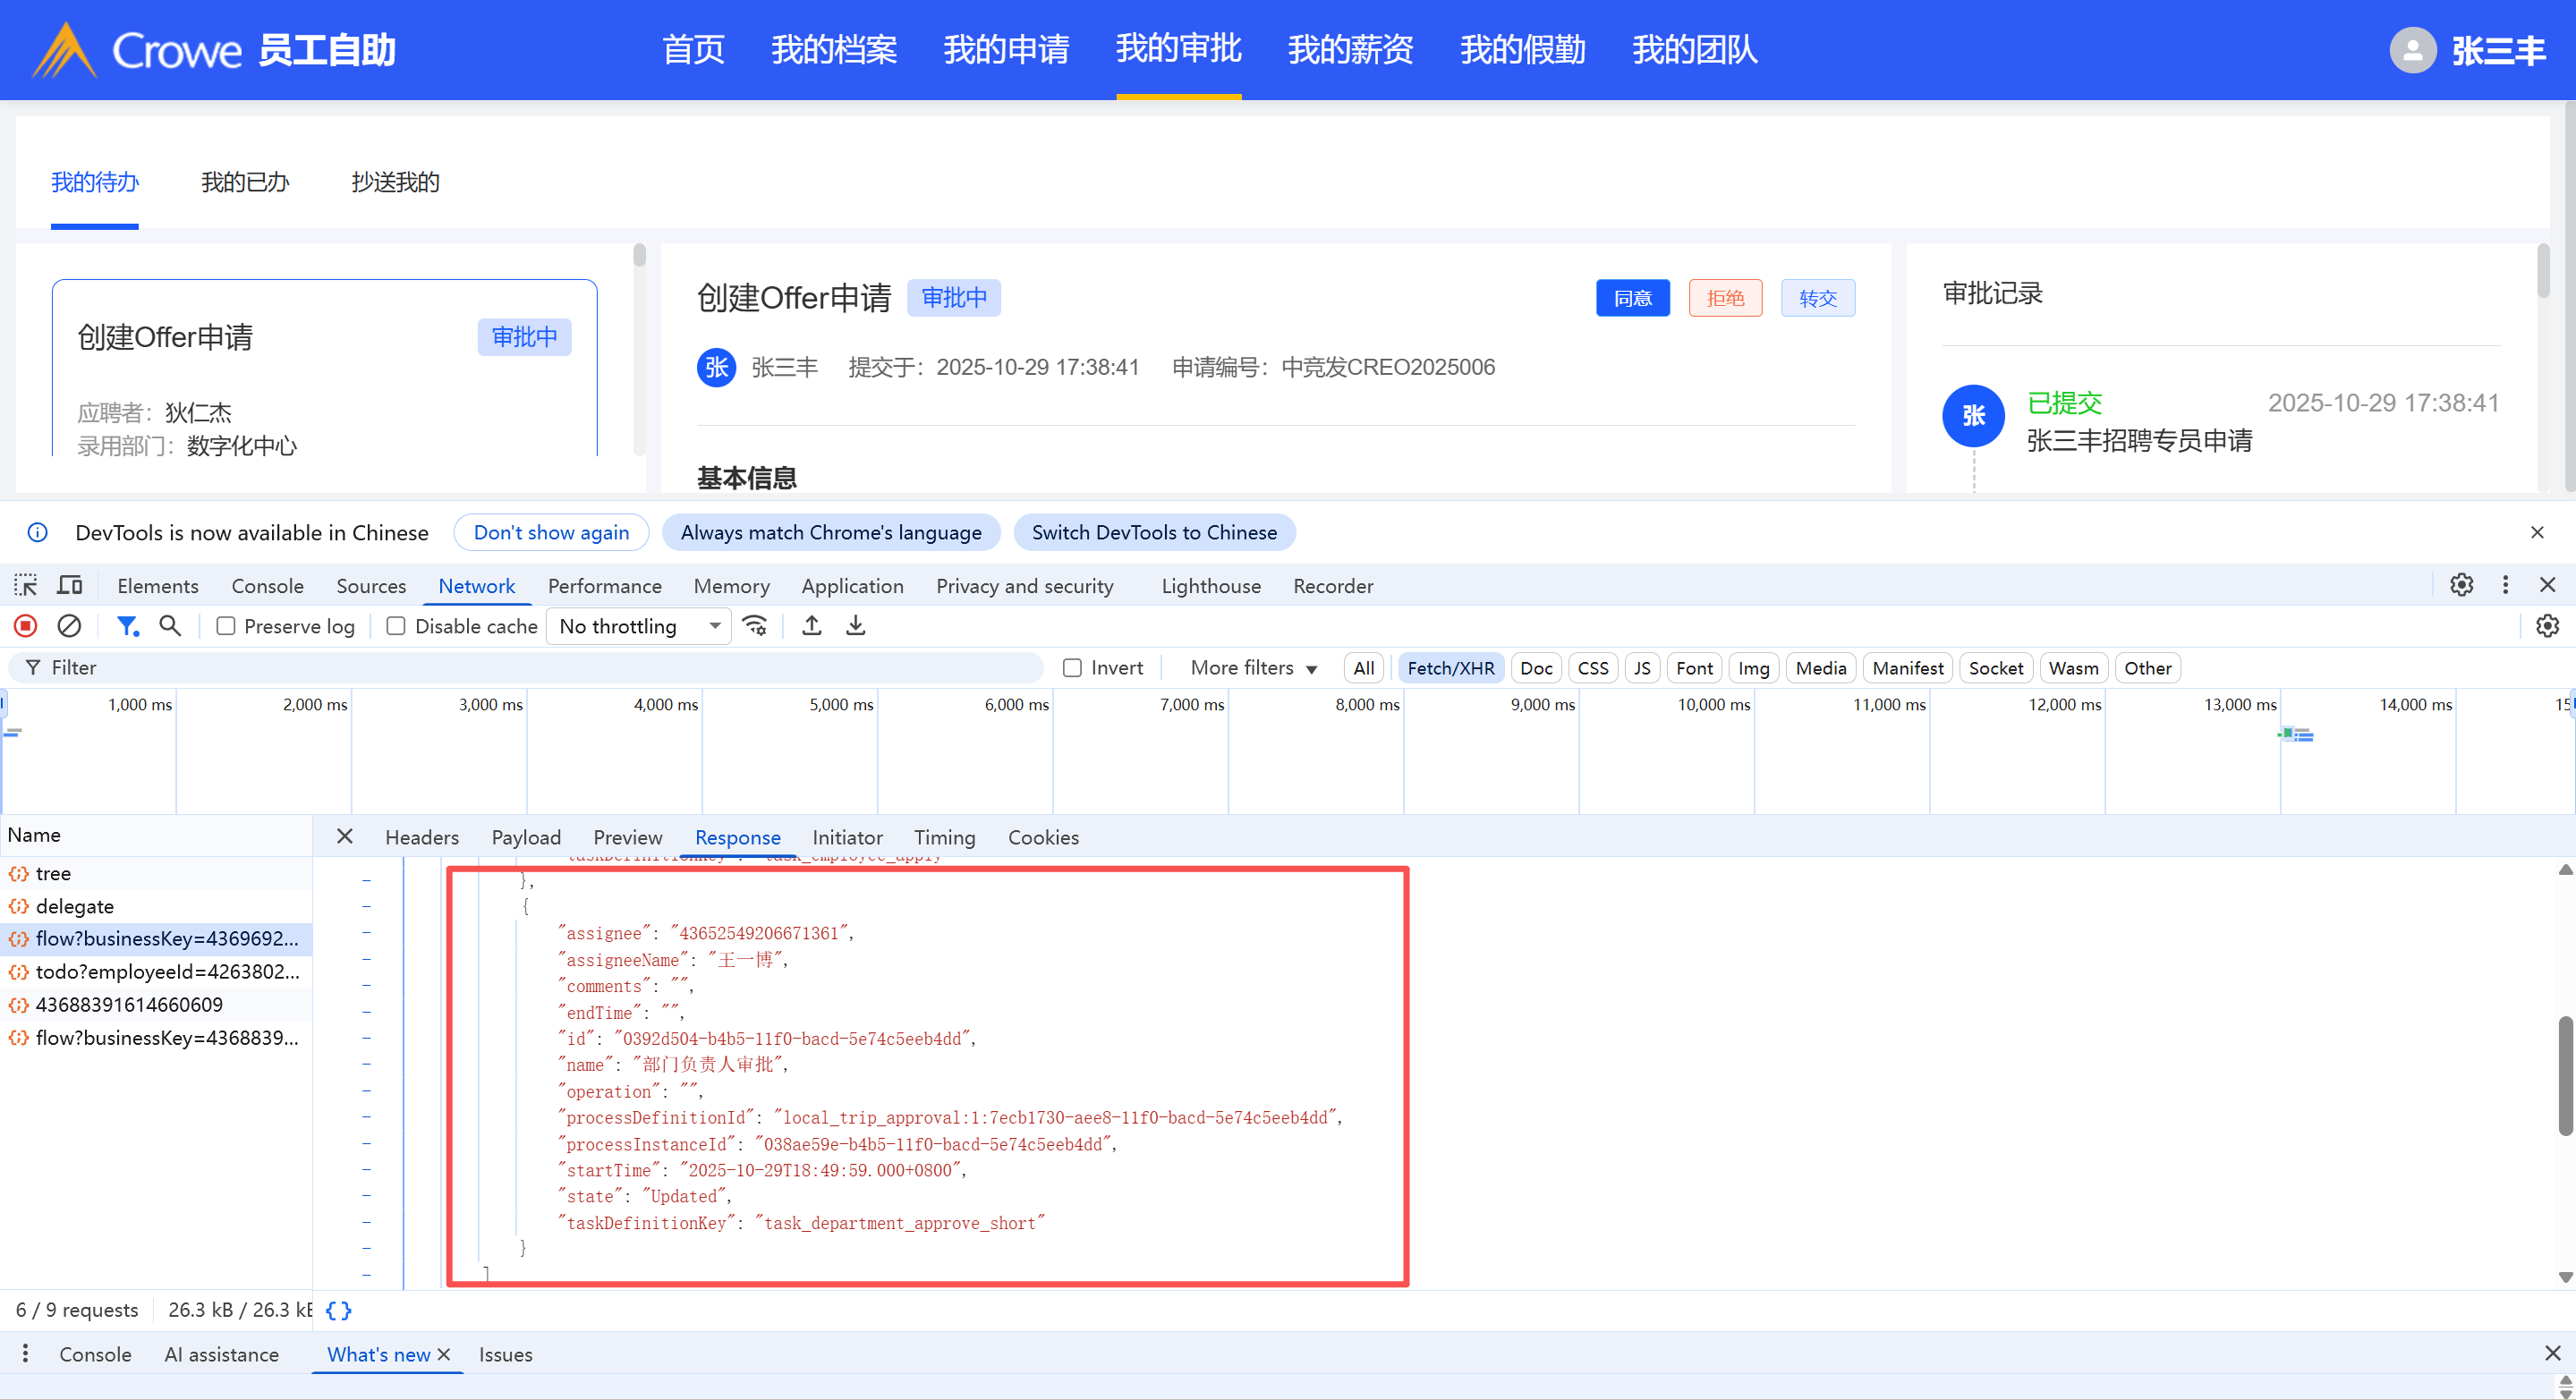
Task: Open the 我的已办 tab
Action: pyautogui.click(x=244, y=182)
